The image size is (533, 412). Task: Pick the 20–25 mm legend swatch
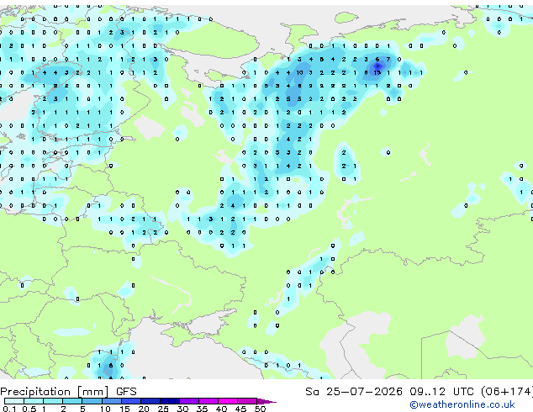pyautogui.click(x=150, y=401)
